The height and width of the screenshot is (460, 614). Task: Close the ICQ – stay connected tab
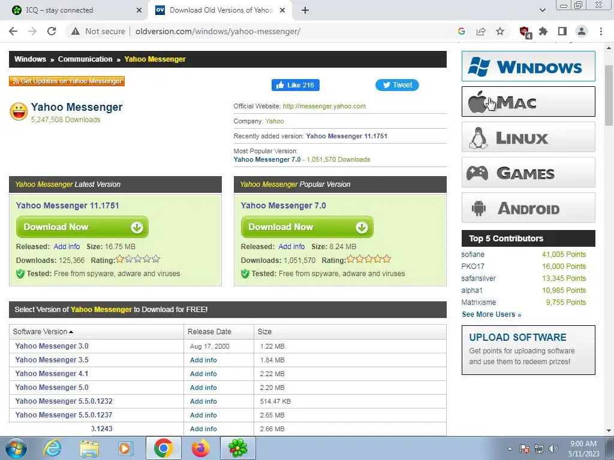139,10
